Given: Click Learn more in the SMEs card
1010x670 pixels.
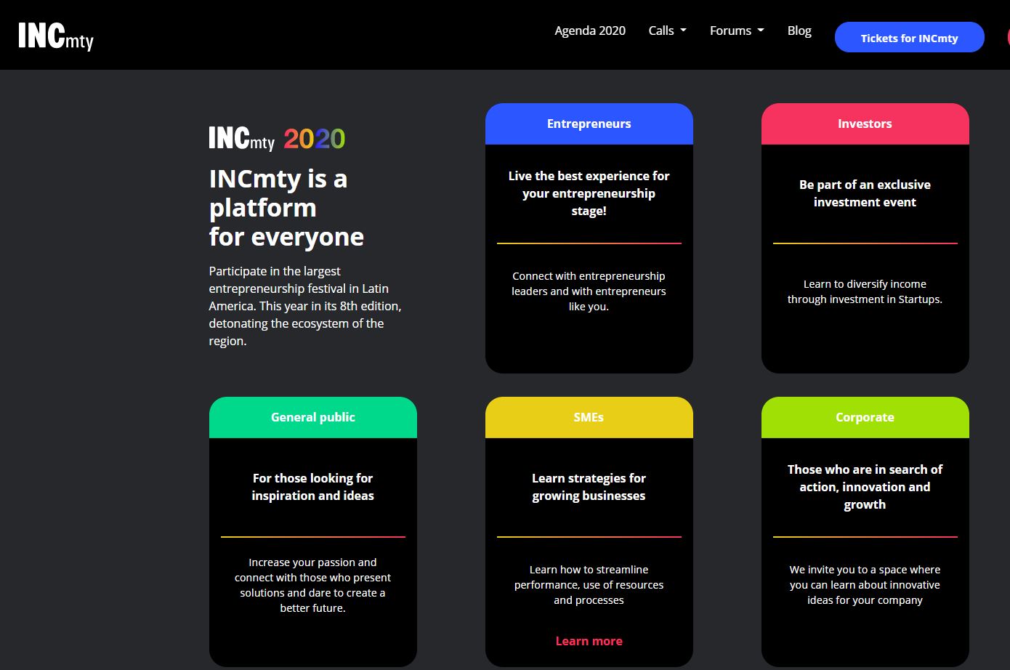Looking at the screenshot, I should pyautogui.click(x=589, y=641).
